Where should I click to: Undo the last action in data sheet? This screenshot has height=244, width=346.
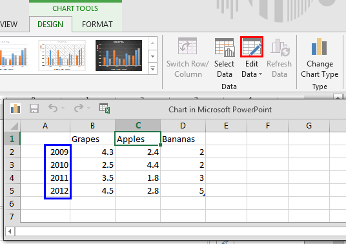[53, 108]
